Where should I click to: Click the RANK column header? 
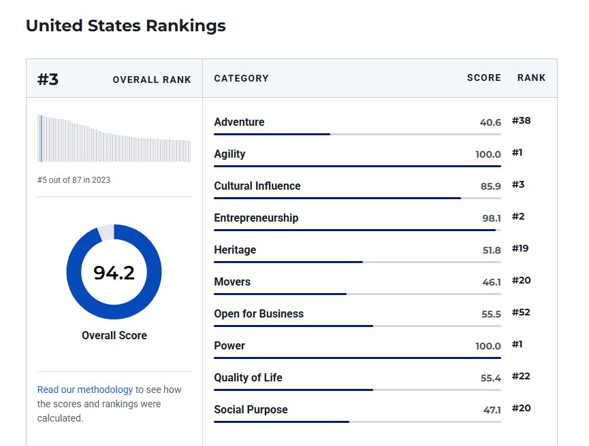pyautogui.click(x=531, y=78)
